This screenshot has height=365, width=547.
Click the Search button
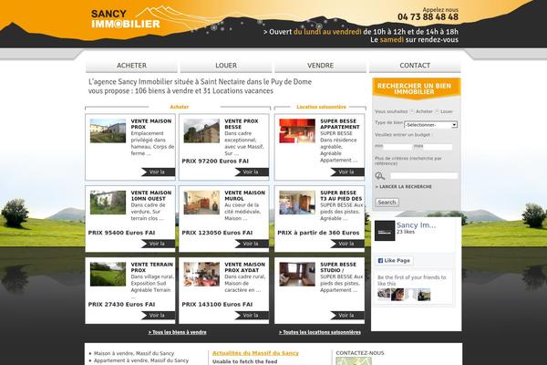tap(387, 203)
